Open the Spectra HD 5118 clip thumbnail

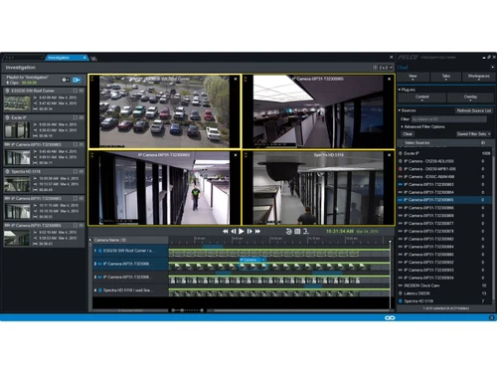pyautogui.click(x=17, y=184)
